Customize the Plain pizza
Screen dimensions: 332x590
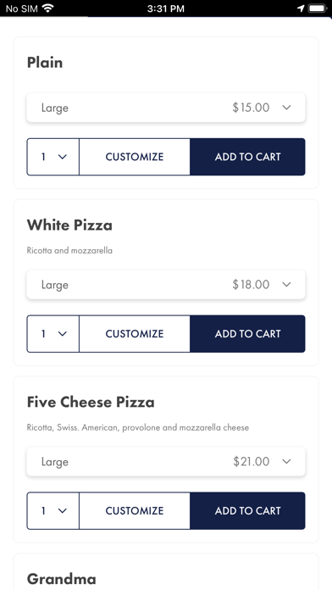[x=135, y=157]
